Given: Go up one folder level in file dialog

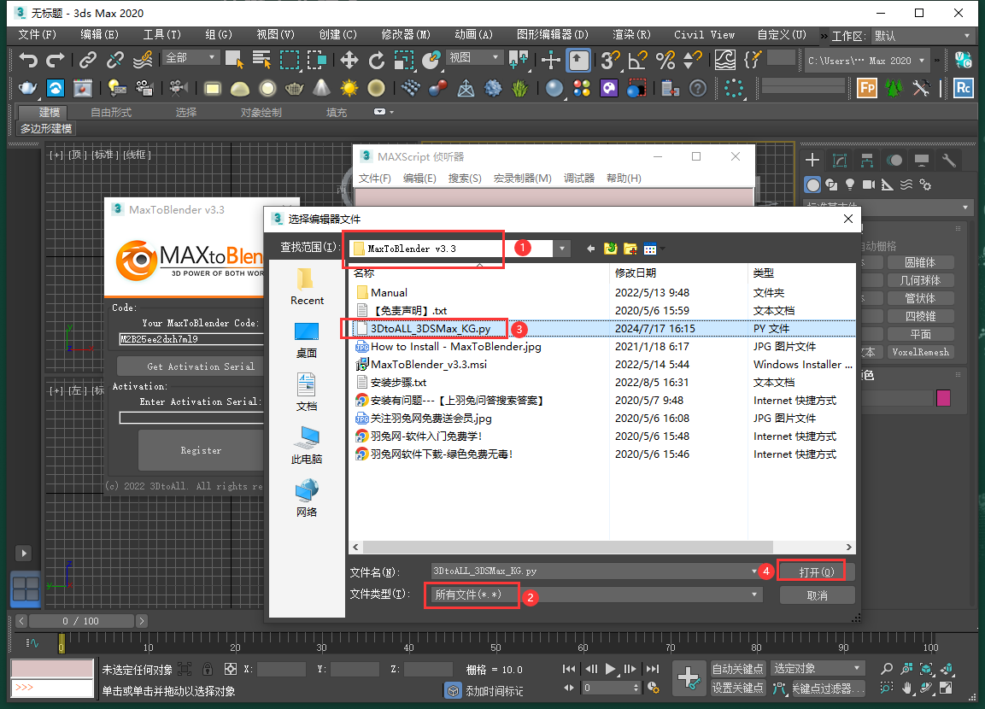Looking at the screenshot, I should (611, 249).
